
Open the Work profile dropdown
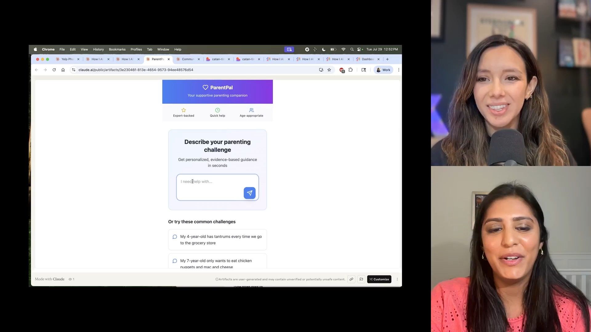(x=384, y=70)
